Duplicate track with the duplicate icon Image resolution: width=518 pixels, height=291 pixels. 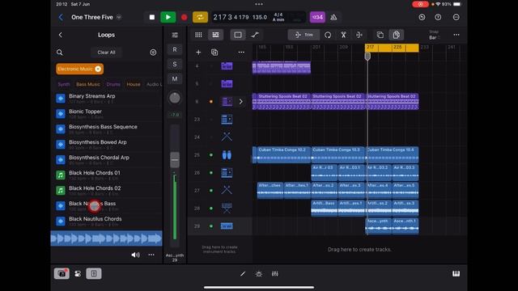tap(214, 52)
